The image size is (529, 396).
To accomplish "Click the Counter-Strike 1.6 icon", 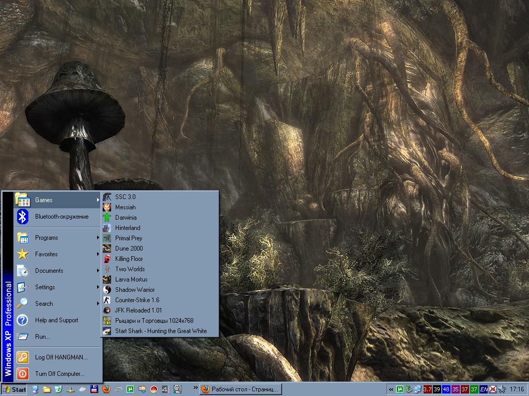I will coord(107,300).
